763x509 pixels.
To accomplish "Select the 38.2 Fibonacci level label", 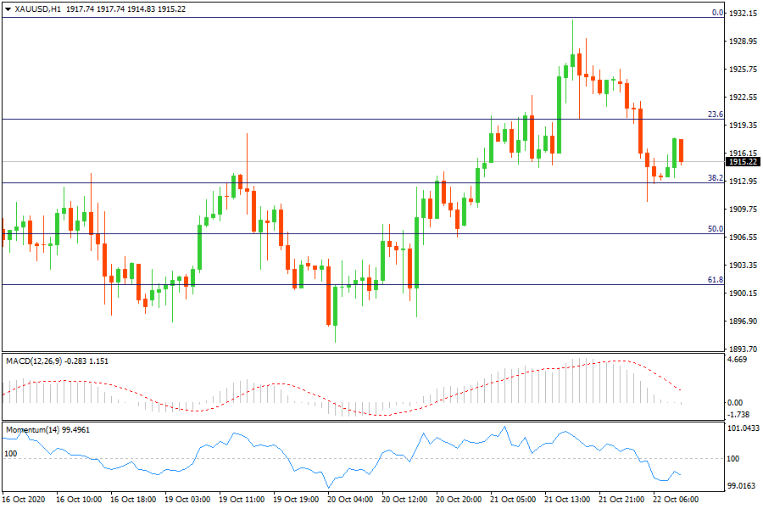I will pos(715,178).
